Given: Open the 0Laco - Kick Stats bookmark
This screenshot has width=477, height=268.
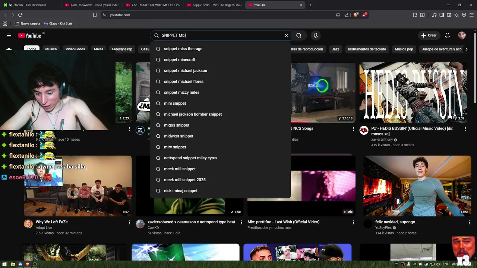Looking at the screenshot, I should pos(58,23).
